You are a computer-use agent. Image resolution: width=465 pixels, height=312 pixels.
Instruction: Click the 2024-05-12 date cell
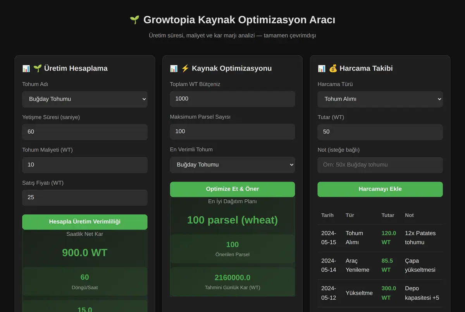(329, 293)
